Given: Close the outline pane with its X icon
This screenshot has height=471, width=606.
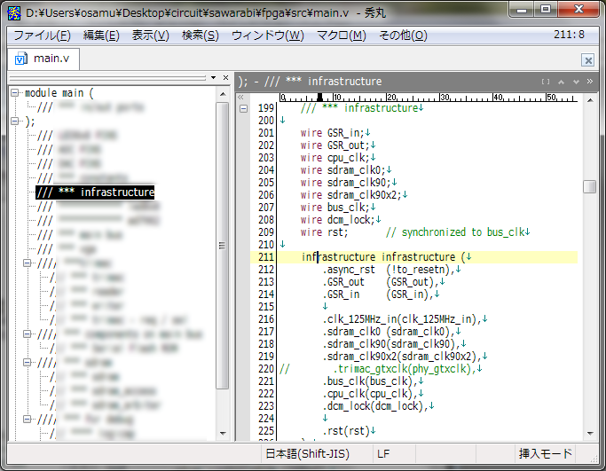Looking at the screenshot, I should 225,78.
